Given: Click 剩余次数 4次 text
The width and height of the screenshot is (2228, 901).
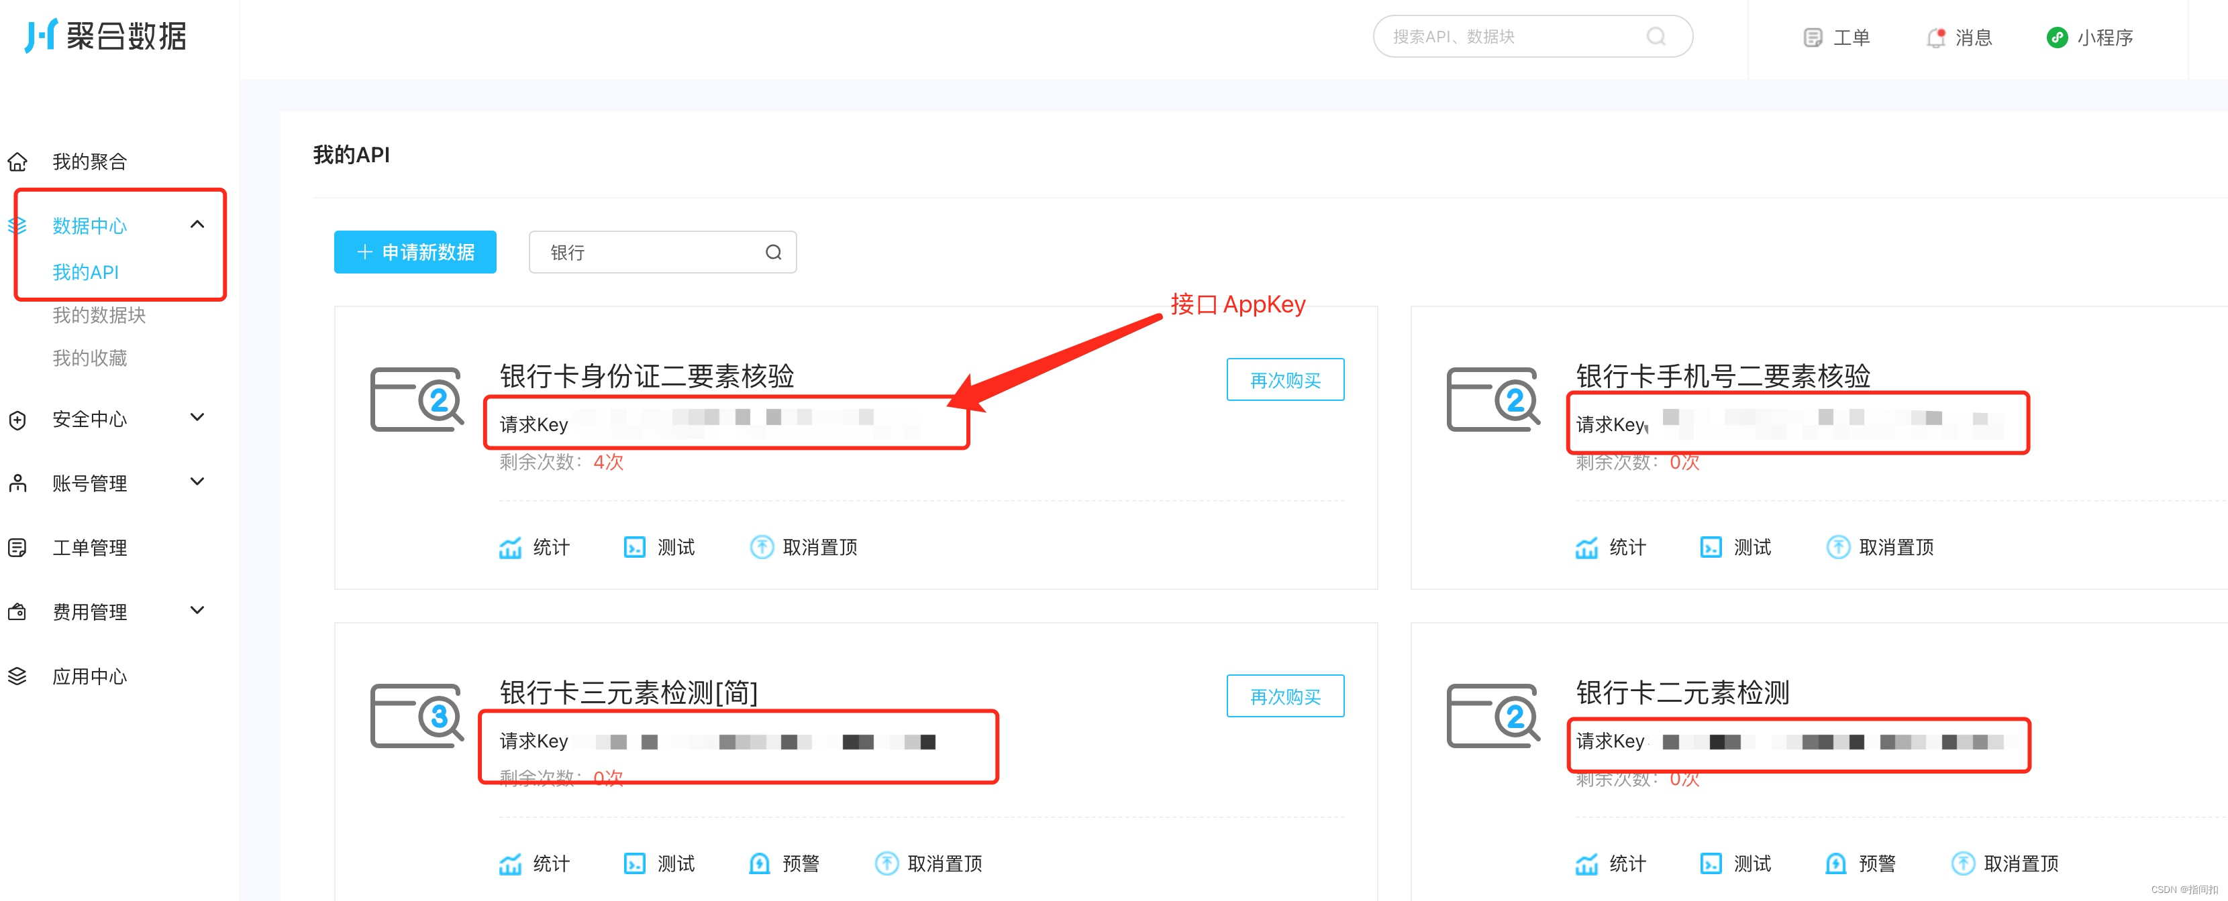Looking at the screenshot, I should pyautogui.click(x=561, y=462).
